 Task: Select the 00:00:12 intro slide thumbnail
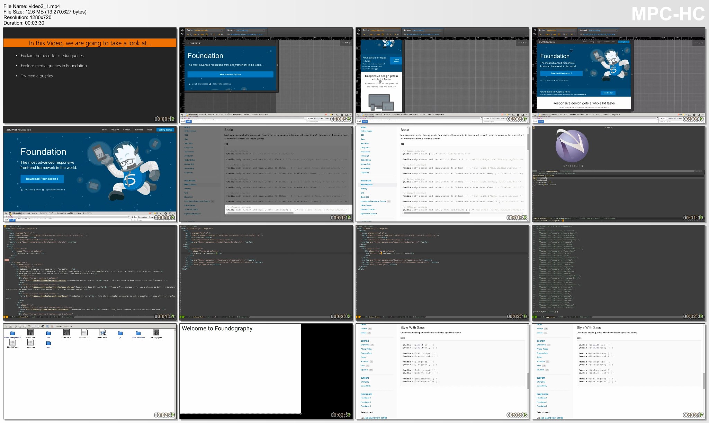pyautogui.click(x=90, y=75)
